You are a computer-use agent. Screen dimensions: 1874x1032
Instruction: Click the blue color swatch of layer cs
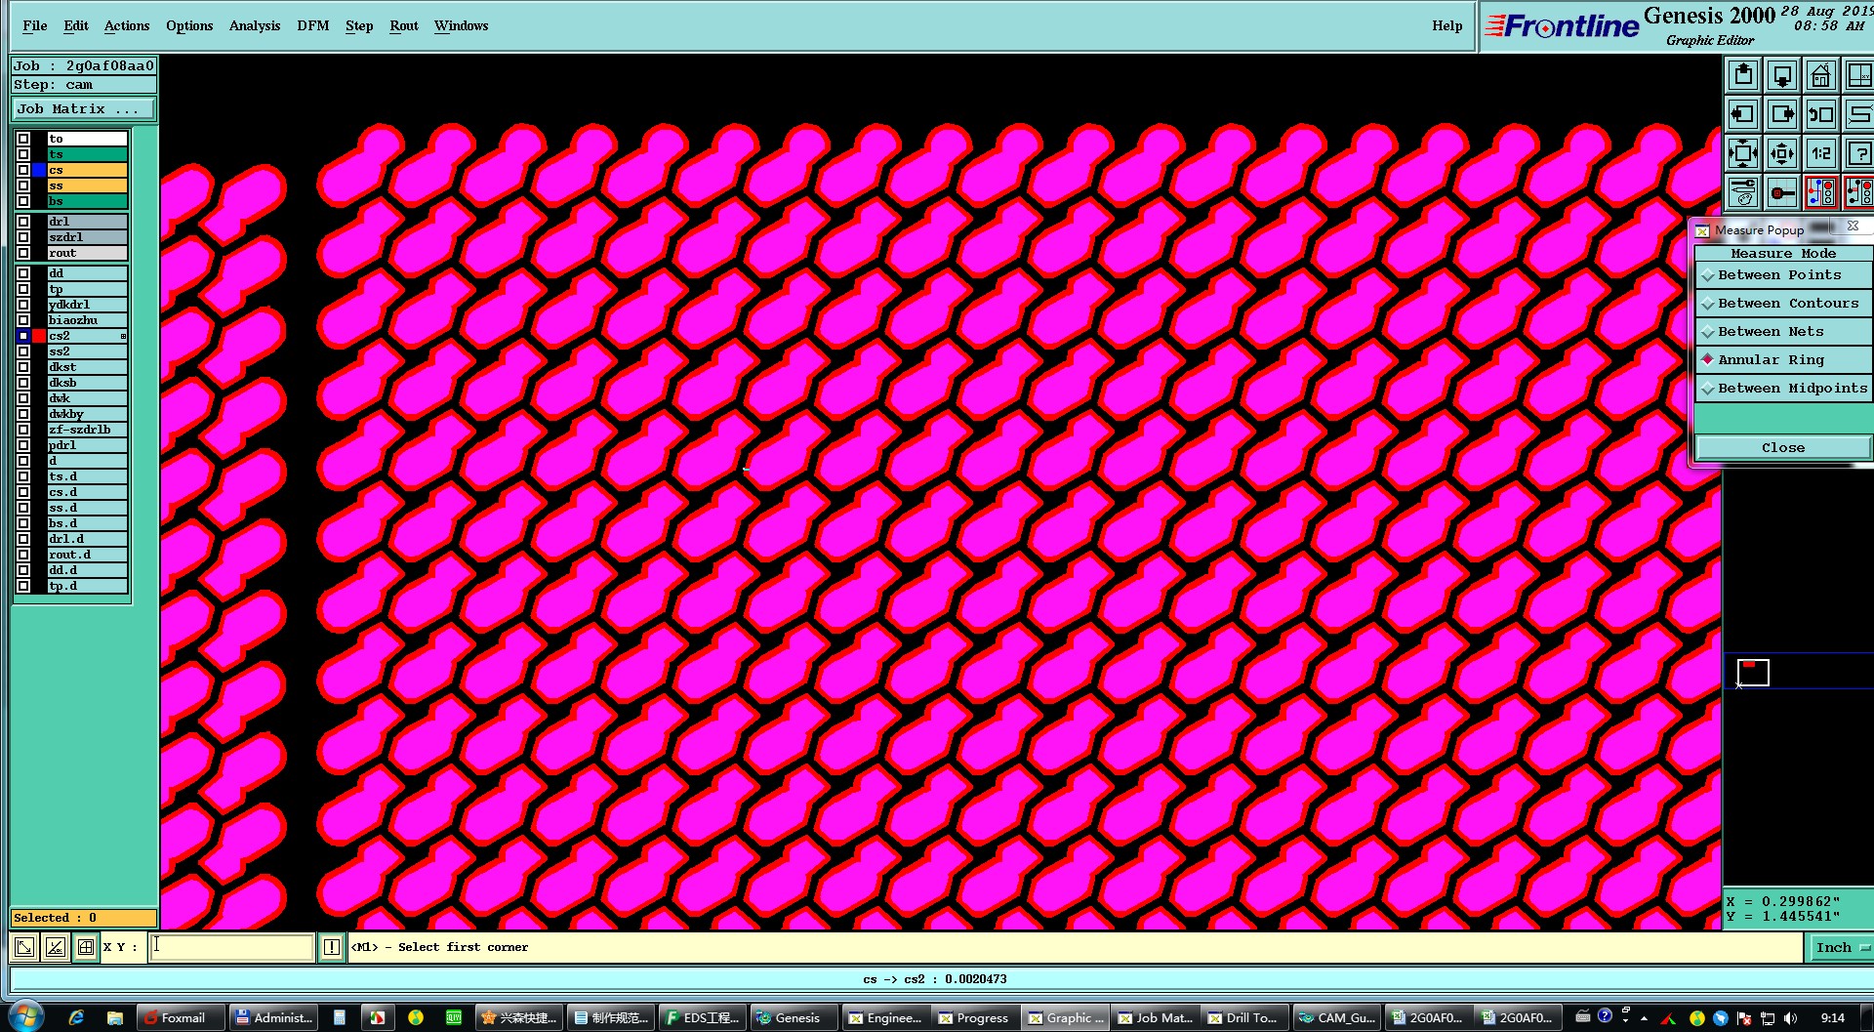39,170
